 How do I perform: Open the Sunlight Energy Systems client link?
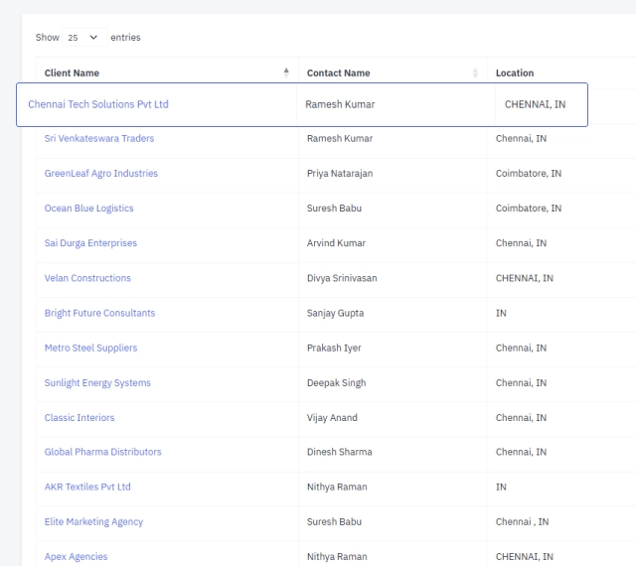tap(97, 382)
